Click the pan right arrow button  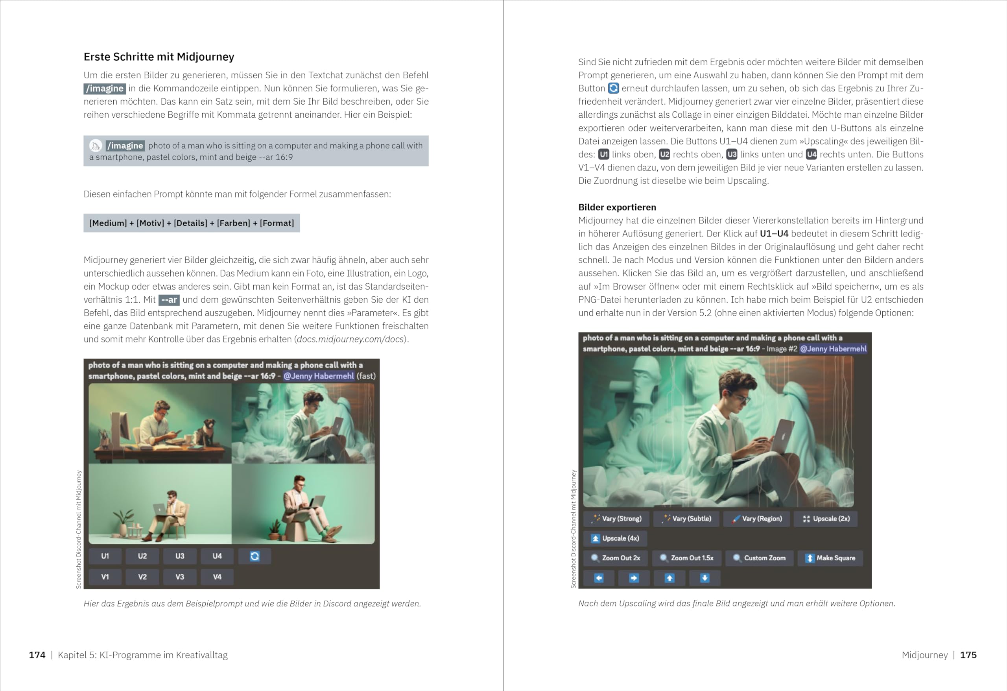tap(634, 578)
